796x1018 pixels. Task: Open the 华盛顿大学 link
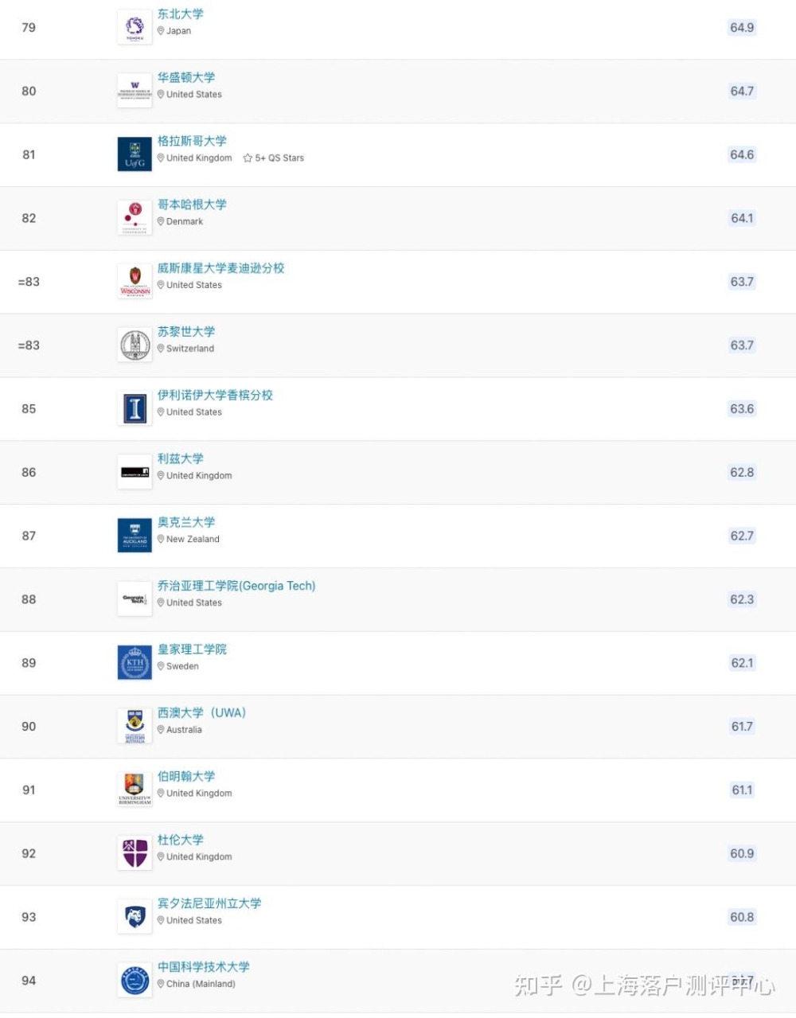(186, 77)
